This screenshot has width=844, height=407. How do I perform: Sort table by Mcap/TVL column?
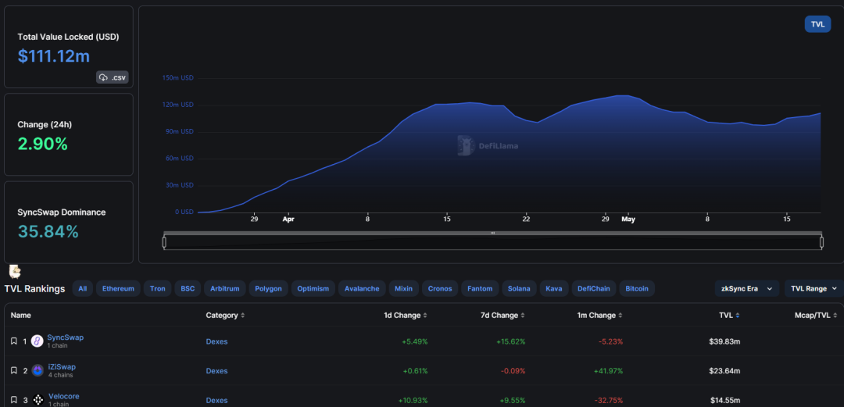pos(816,316)
